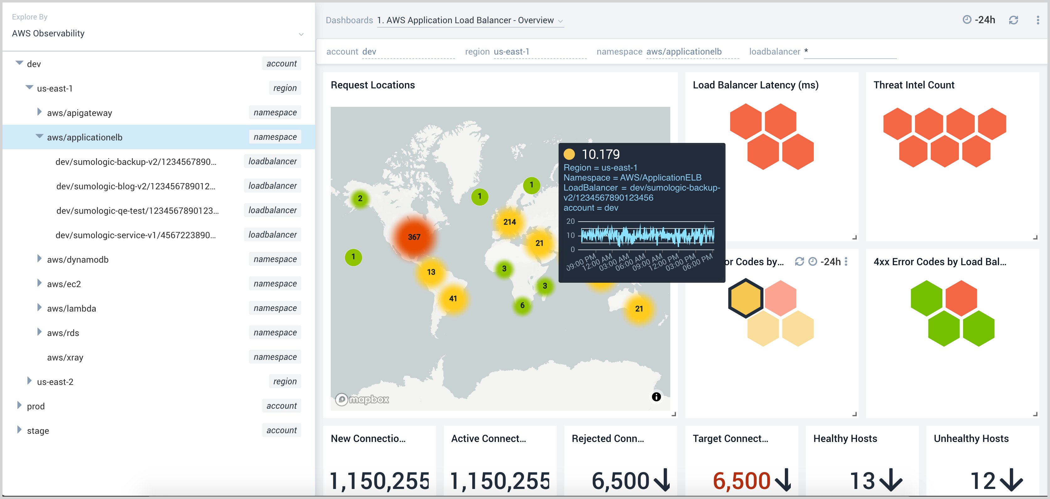The width and height of the screenshot is (1050, 499).
Task: Click the clock icon beside the Error Codes -24h
Action: coord(812,261)
